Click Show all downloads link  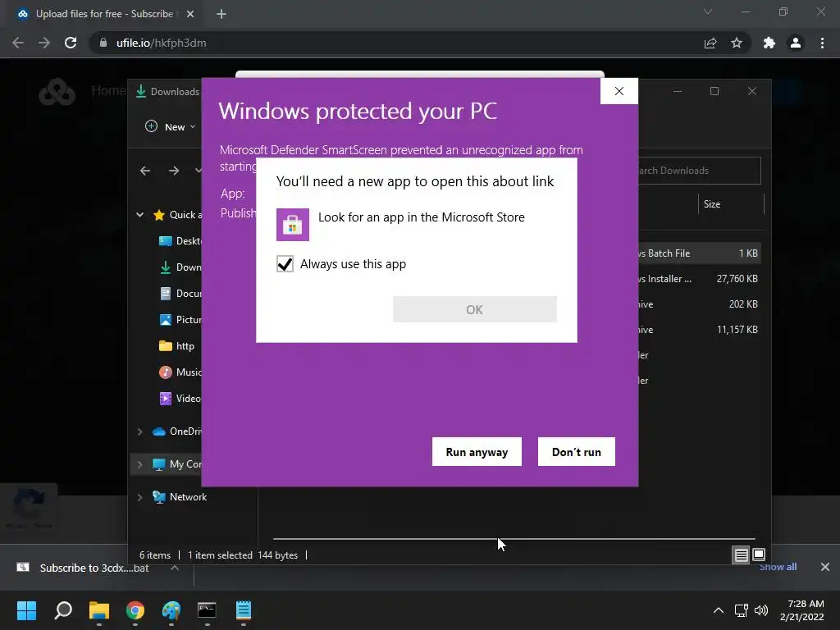click(778, 567)
